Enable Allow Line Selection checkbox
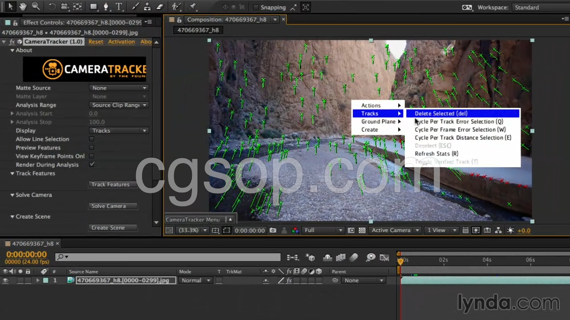 click(x=92, y=139)
